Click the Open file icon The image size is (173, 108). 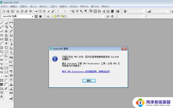click(8, 11)
